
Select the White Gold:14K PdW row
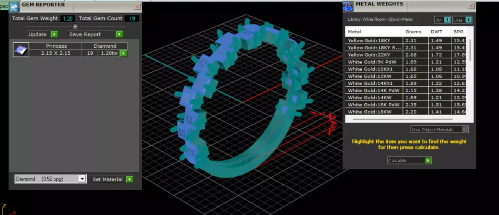tap(406, 90)
